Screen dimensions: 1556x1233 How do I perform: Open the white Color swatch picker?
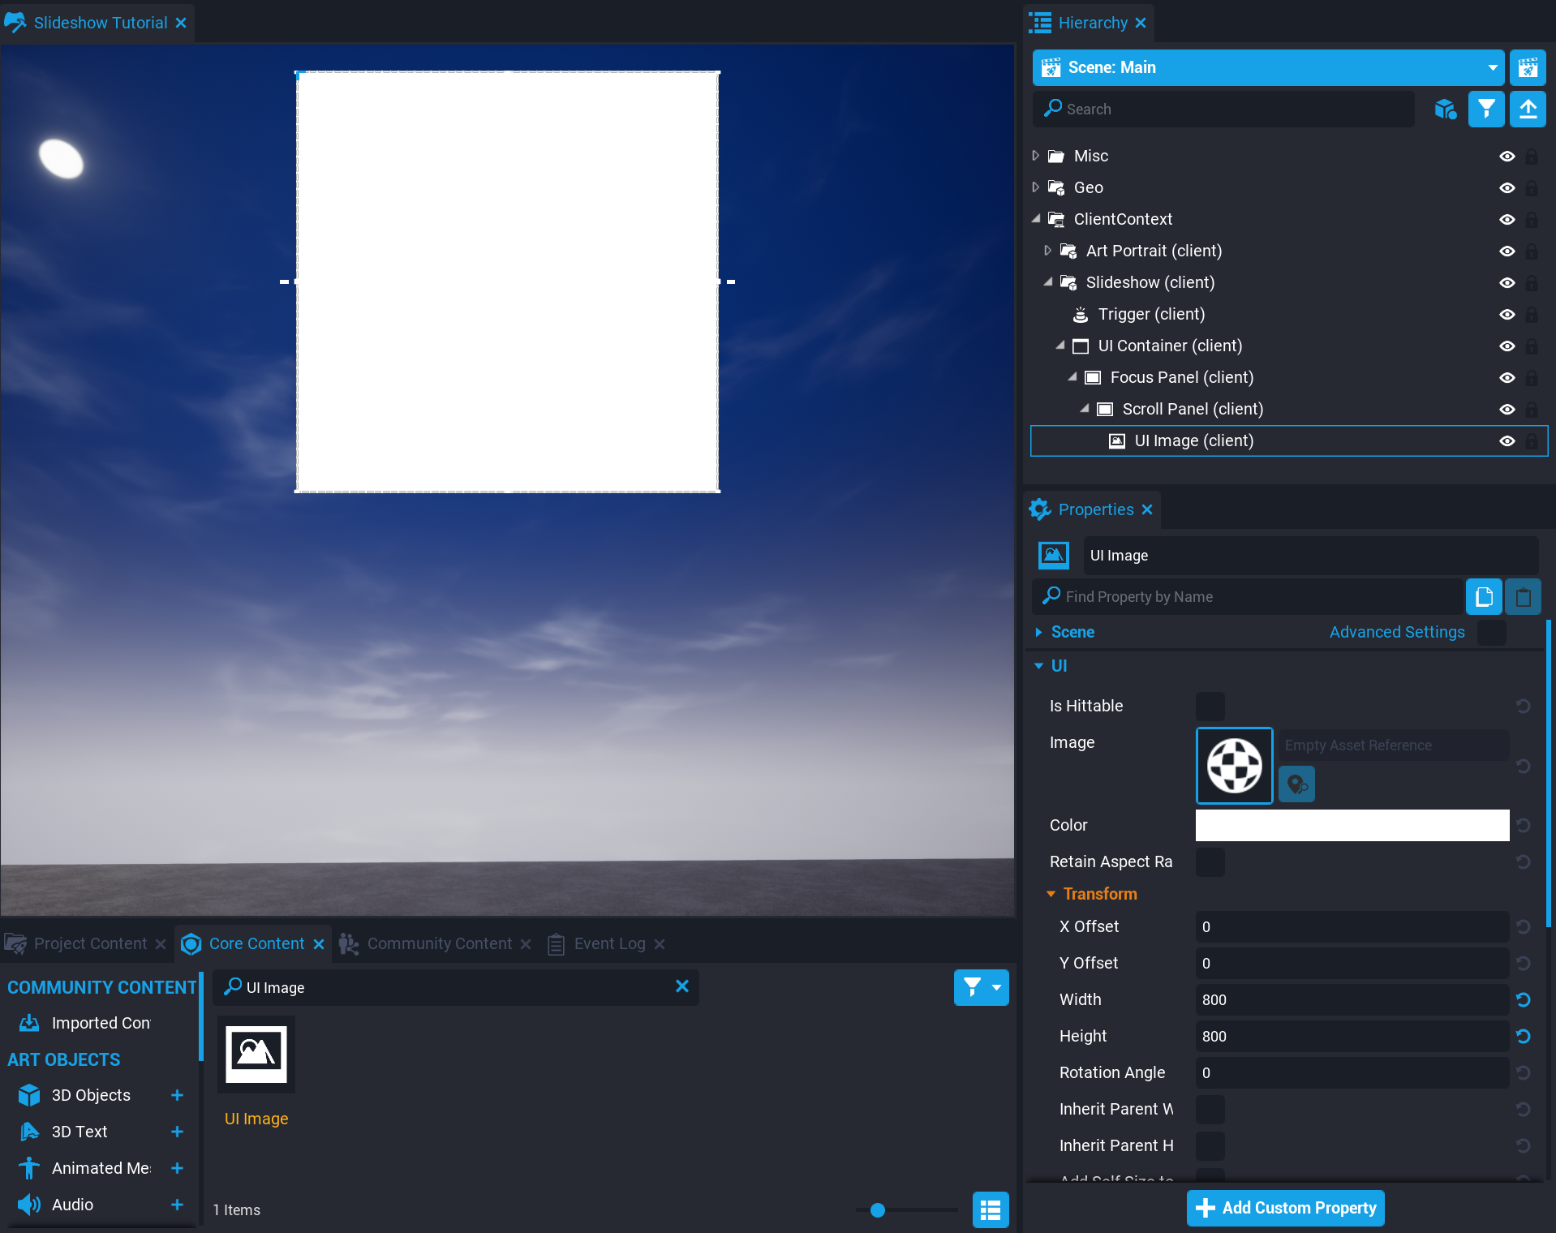click(x=1352, y=825)
